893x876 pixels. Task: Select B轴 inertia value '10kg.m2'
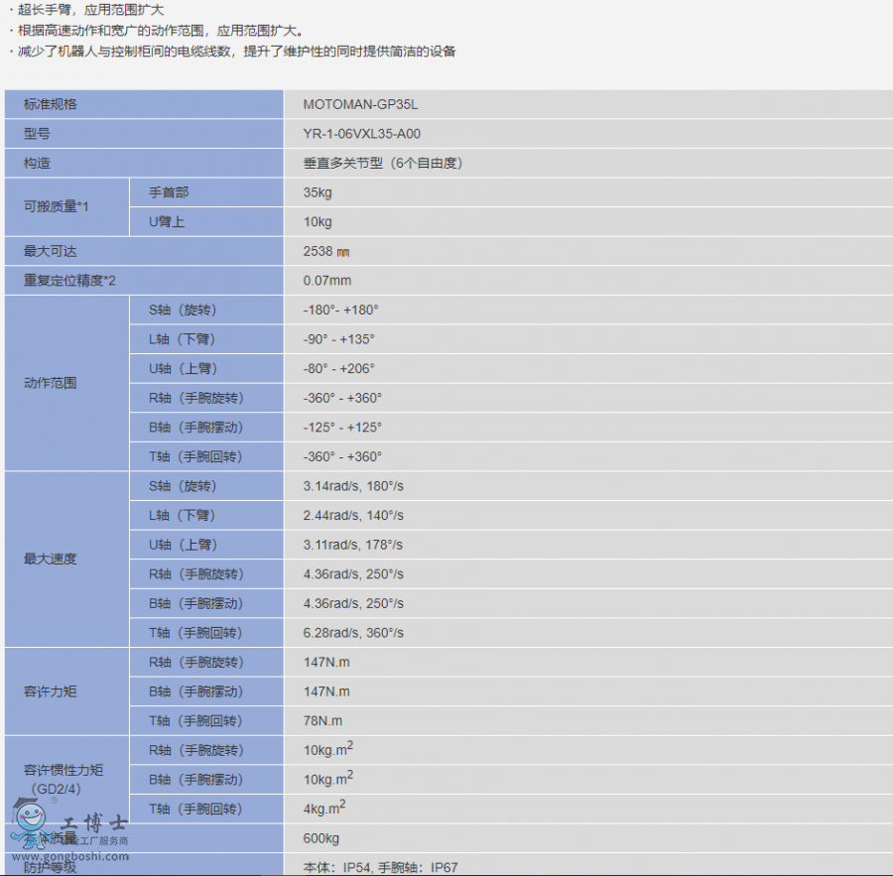(328, 778)
